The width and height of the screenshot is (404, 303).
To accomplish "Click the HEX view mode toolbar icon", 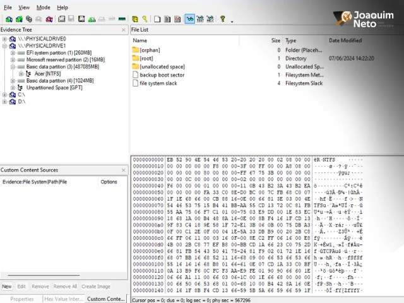I will pyautogui.click(x=211, y=20).
